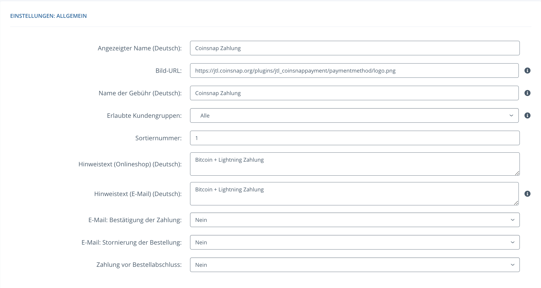This screenshot has width=541, height=288.
Task: Focus the Bild-URL text field
Action: (354, 71)
